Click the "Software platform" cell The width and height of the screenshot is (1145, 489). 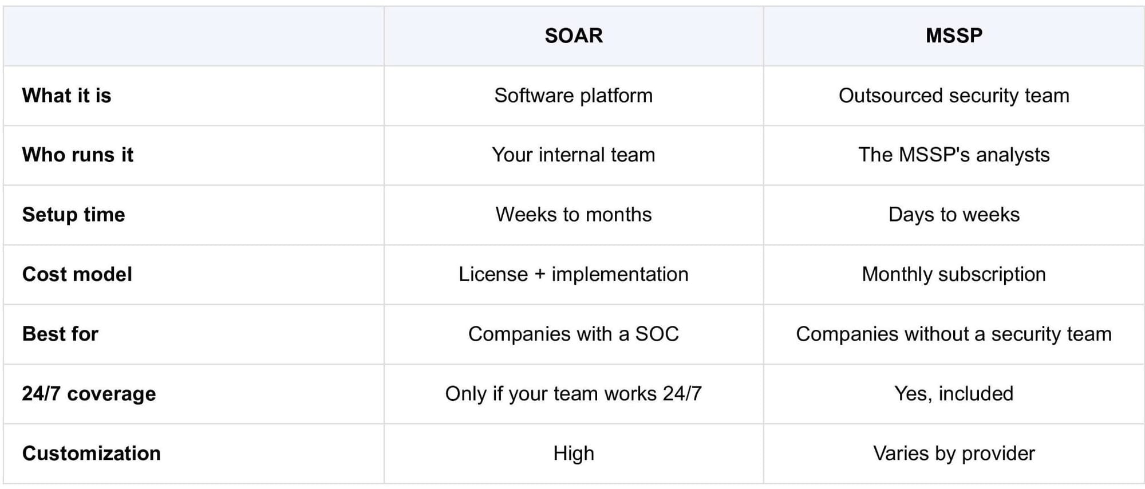point(574,96)
